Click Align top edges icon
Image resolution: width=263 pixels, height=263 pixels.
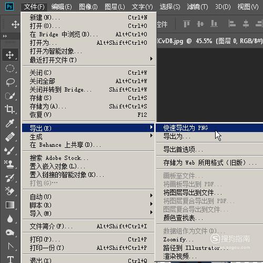[x=187, y=24]
